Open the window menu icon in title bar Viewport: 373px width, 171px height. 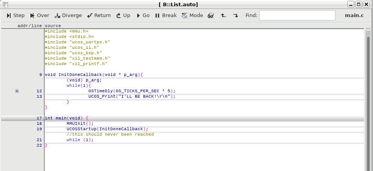4,4
